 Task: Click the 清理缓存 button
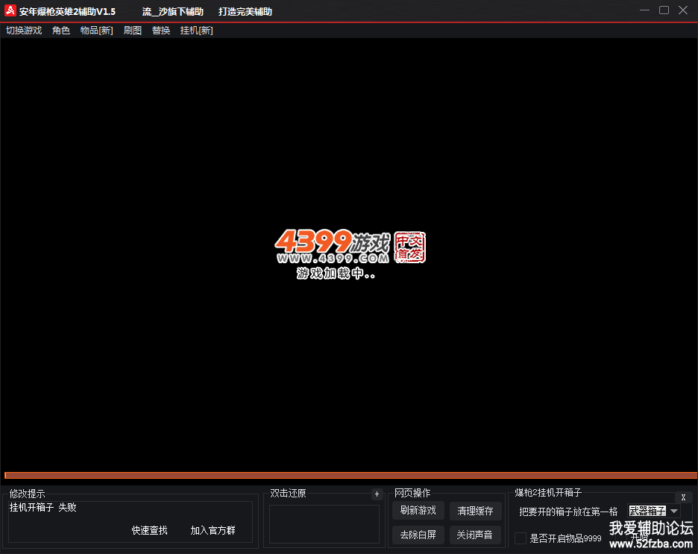(x=476, y=511)
